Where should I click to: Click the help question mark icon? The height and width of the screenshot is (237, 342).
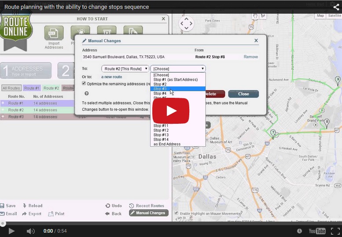pos(87,93)
